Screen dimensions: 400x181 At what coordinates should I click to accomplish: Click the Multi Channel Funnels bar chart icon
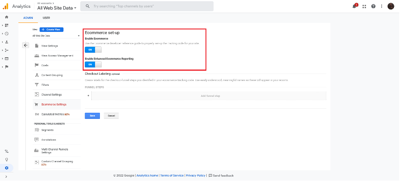(36, 150)
